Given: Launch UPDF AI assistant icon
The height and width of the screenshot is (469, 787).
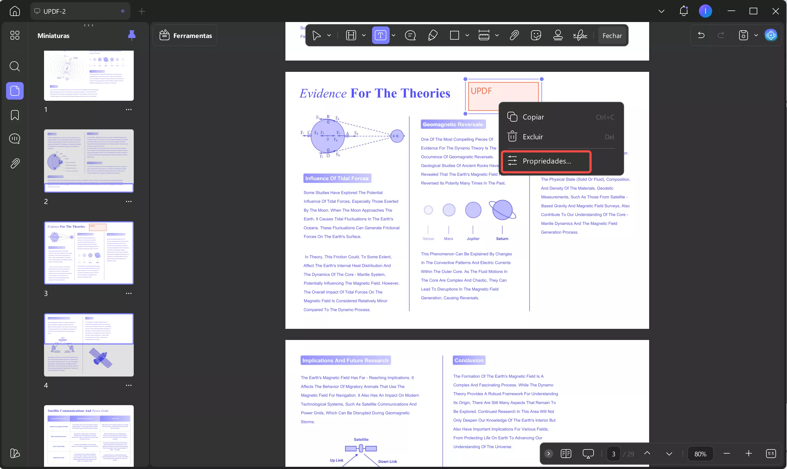Looking at the screenshot, I should click(x=771, y=36).
